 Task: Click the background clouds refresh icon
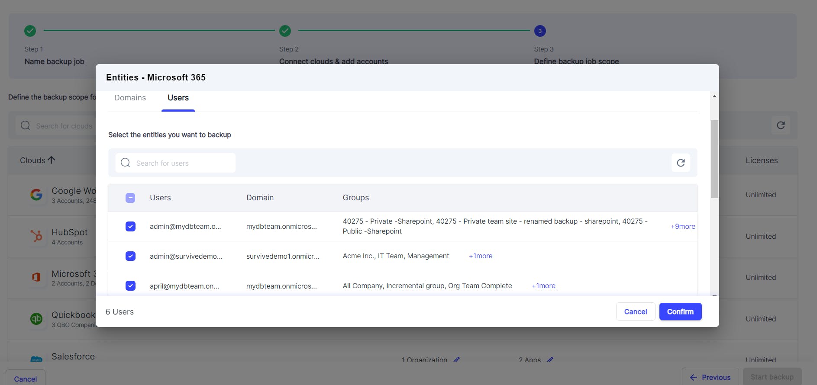(781, 125)
